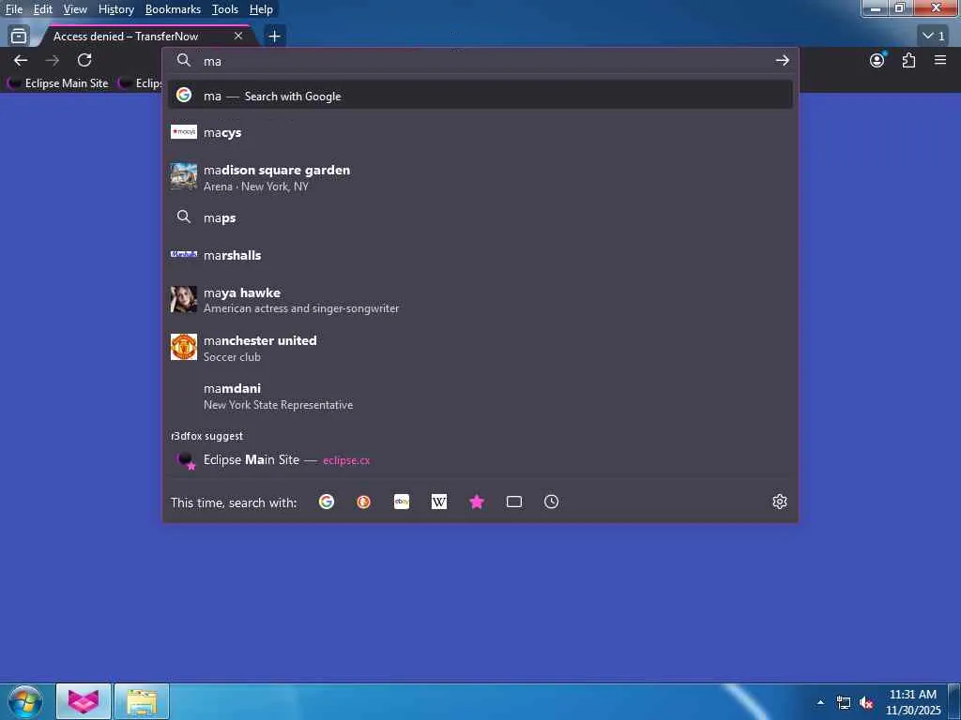This screenshot has height=720, width=961.
Task: Show hidden system tray icons
Action: (x=820, y=702)
